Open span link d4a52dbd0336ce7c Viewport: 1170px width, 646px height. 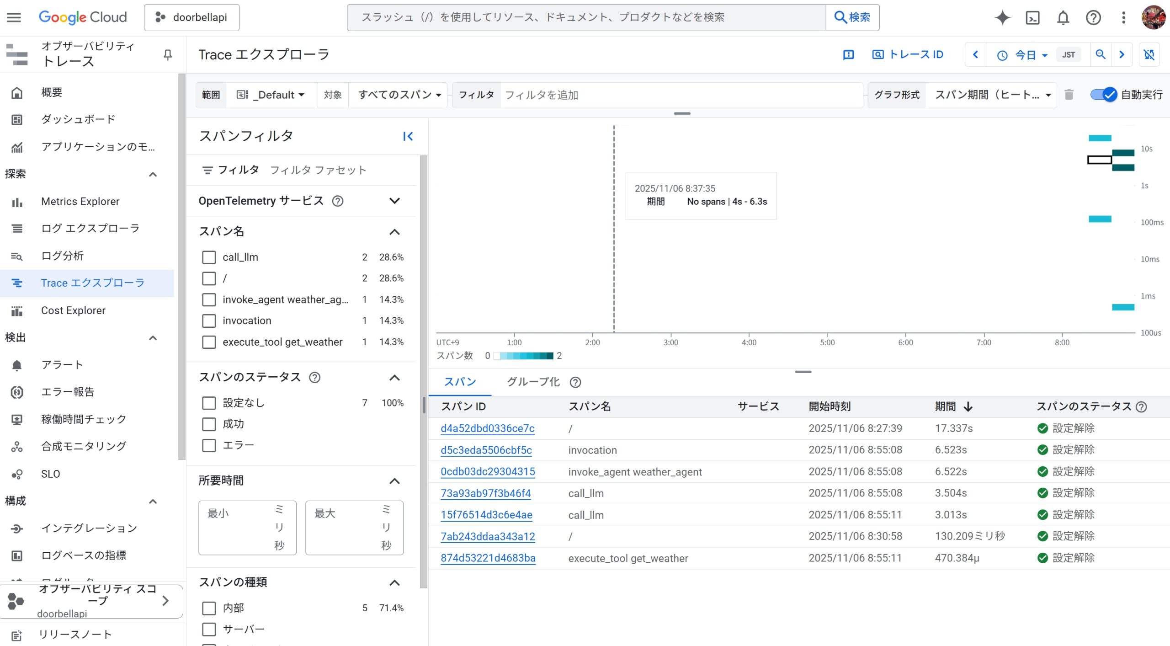(x=487, y=428)
